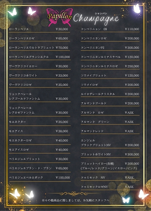Click the white butterfly with green glow

coord(12,12)
